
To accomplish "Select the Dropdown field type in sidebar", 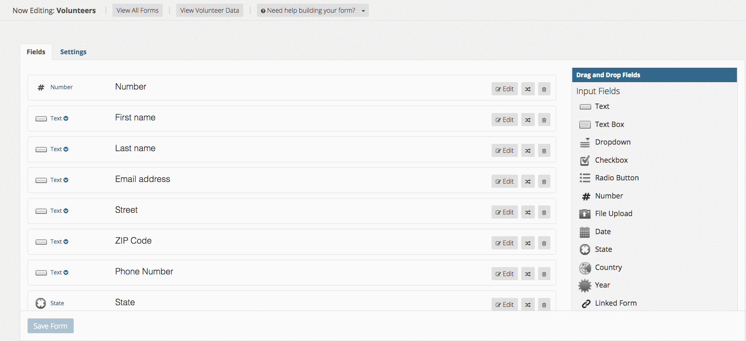I will 612,142.
